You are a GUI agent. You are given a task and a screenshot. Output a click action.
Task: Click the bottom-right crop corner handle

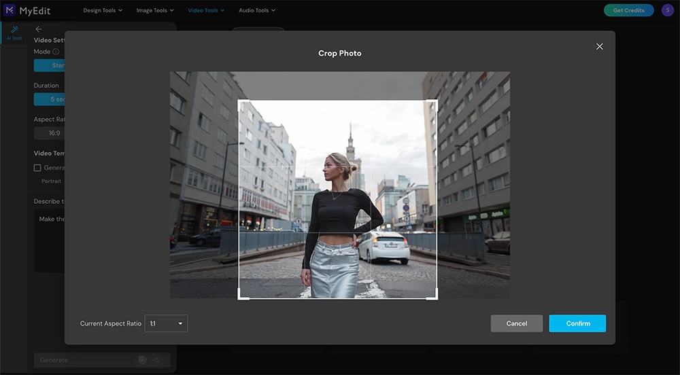[435, 297]
